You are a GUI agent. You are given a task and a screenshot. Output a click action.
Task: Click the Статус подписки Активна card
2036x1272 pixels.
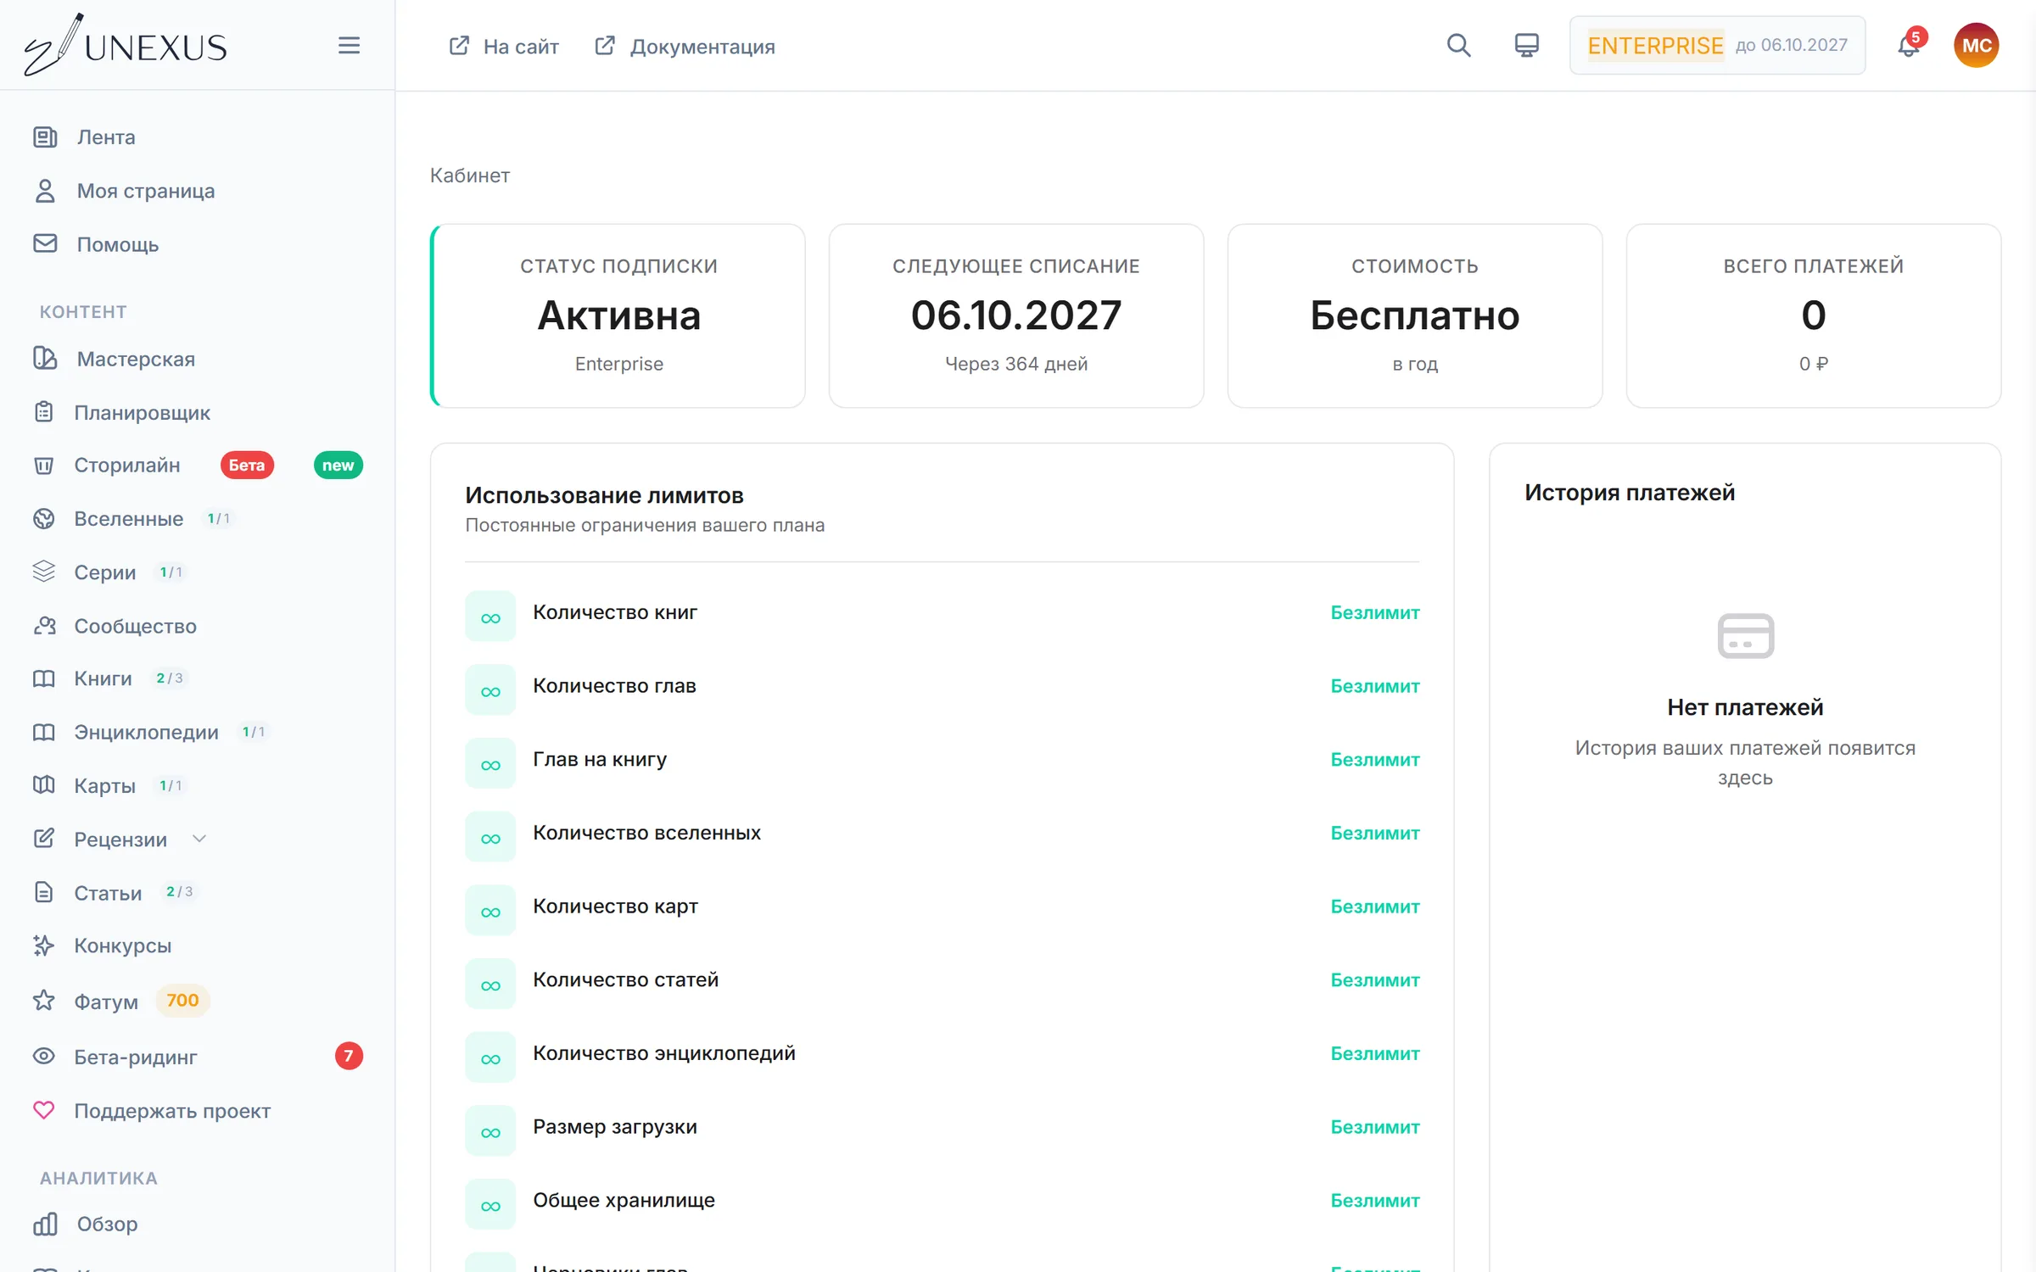click(618, 315)
